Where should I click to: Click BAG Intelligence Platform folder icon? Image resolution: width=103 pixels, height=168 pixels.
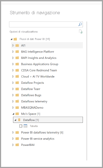point(17,51)
